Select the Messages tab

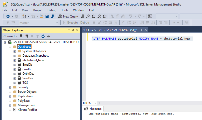click(x=93, y=109)
